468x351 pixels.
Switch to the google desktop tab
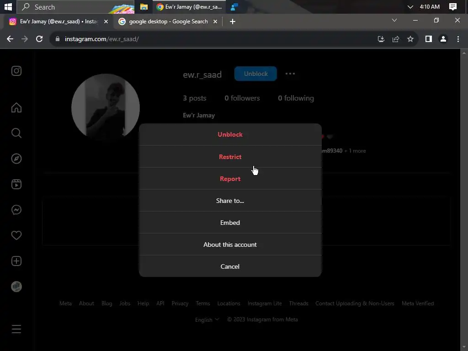(168, 21)
